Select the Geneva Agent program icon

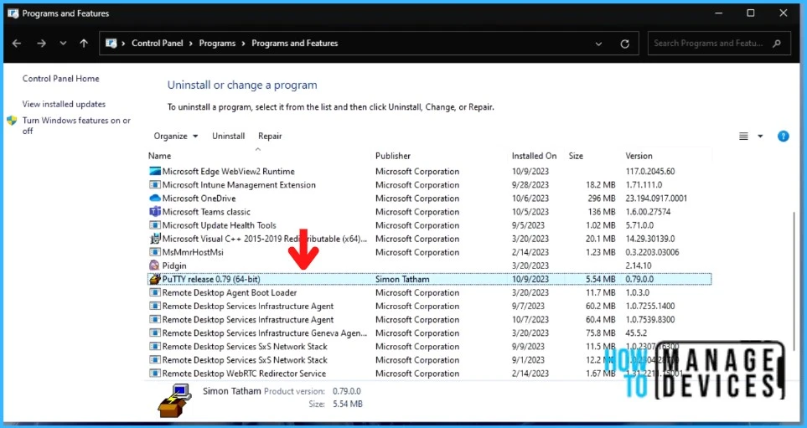(155, 333)
